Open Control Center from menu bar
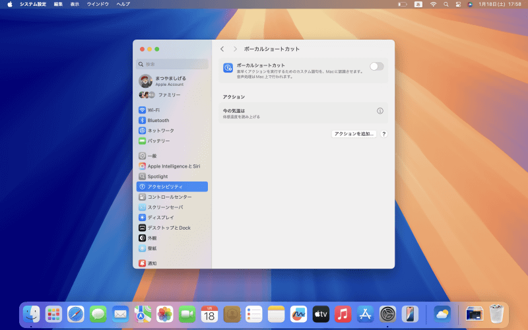The image size is (528, 330). pos(458,4)
